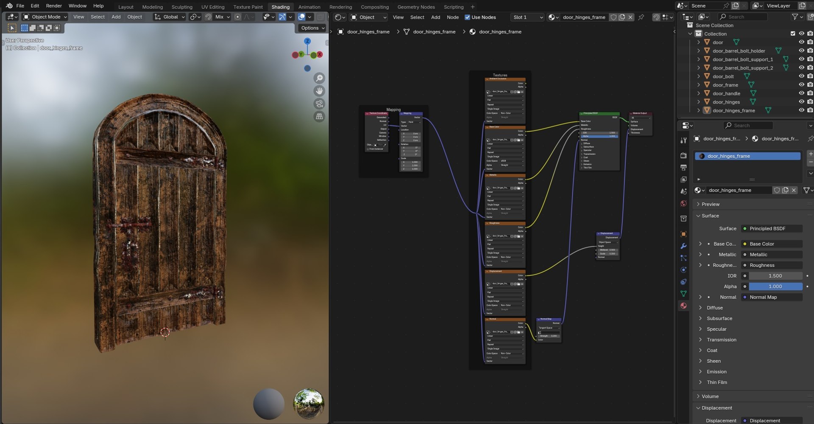The width and height of the screenshot is (814, 424).
Task: Click Displacement linked input button
Action: pos(772,421)
